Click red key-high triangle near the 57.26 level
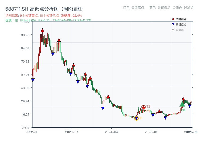 coord(85,73)
